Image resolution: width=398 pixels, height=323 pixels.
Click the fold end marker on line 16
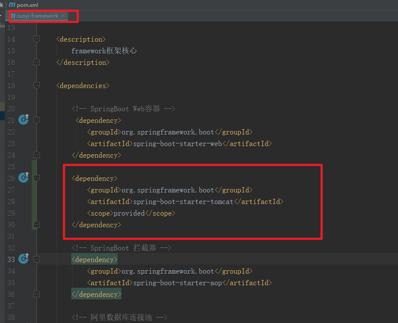click(36, 62)
